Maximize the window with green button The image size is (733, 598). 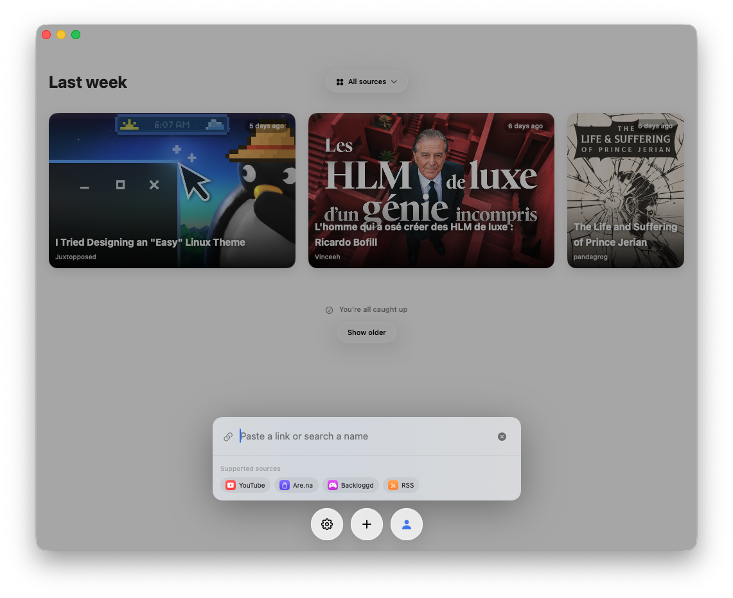(76, 35)
